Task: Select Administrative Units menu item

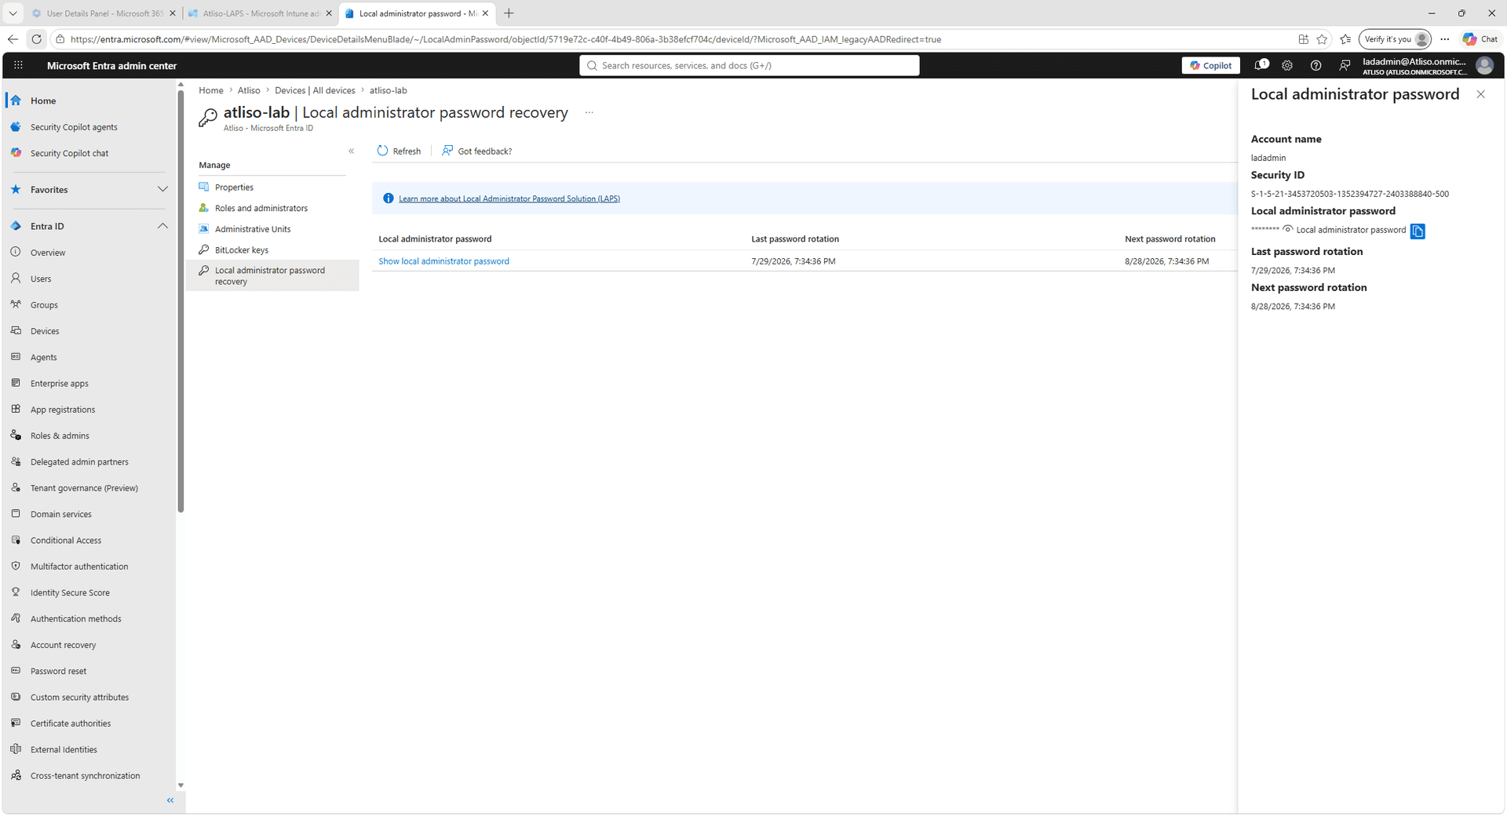Action: [x=253, y=229]
